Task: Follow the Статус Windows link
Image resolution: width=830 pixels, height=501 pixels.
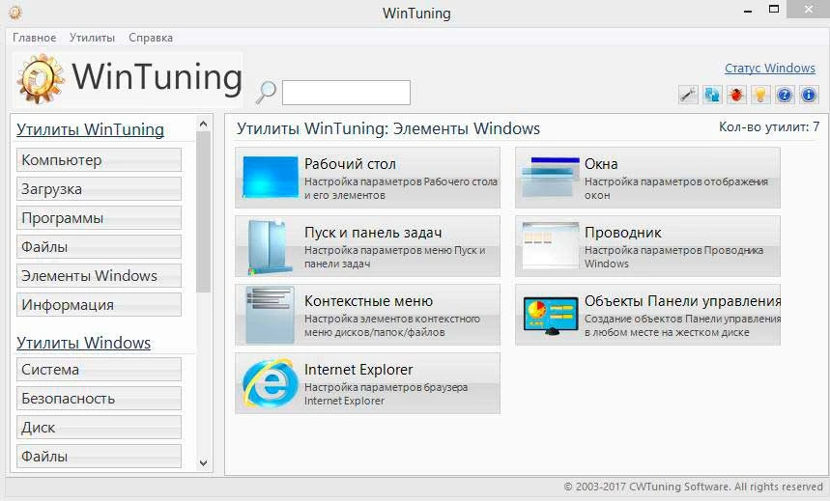Action: (x=770, y=69)
